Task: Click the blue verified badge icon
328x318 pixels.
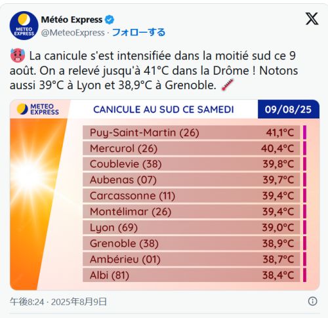Action: (110, 20)
